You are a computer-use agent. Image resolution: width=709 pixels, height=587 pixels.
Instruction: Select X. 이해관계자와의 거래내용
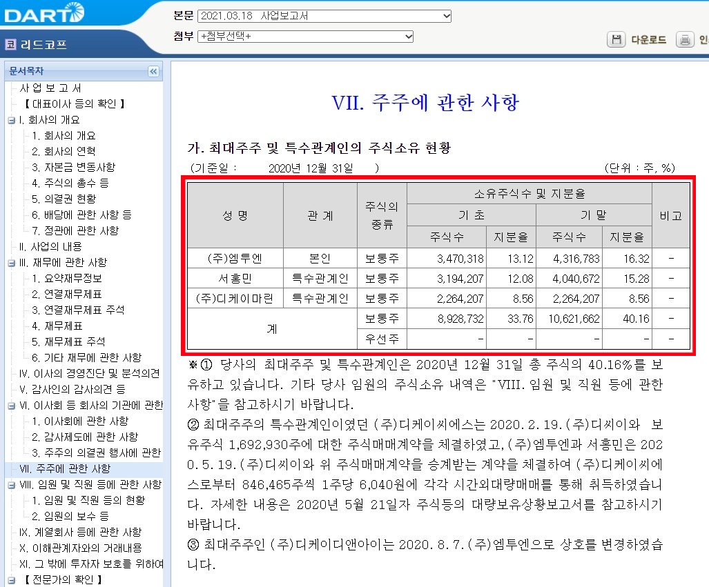coord(81,548)
